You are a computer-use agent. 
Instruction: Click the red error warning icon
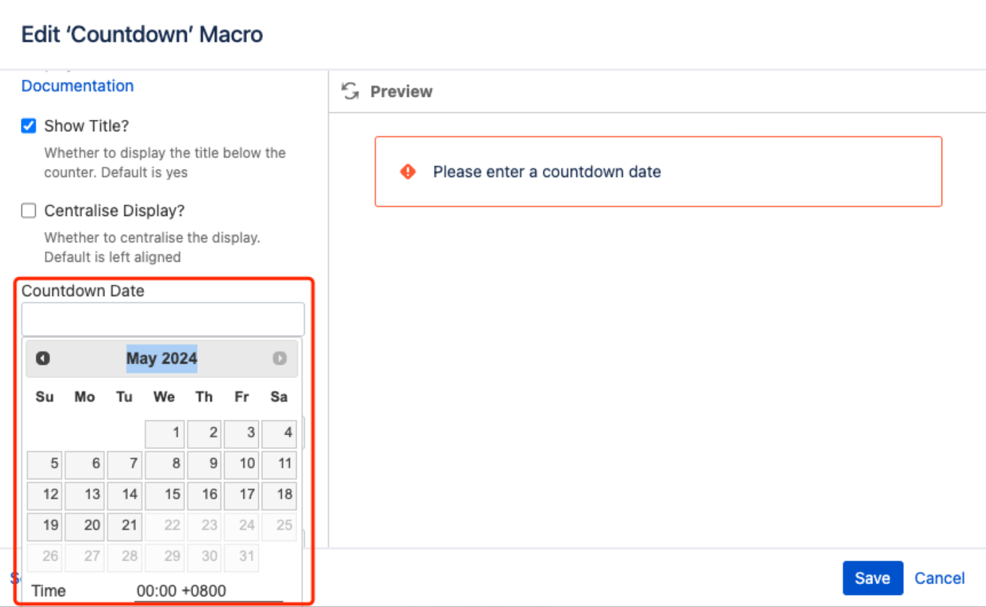[x=408, y=172]
